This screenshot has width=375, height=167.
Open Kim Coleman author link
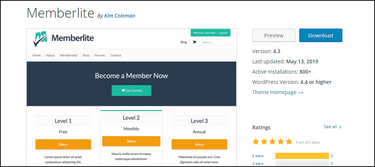coord(120,16)
